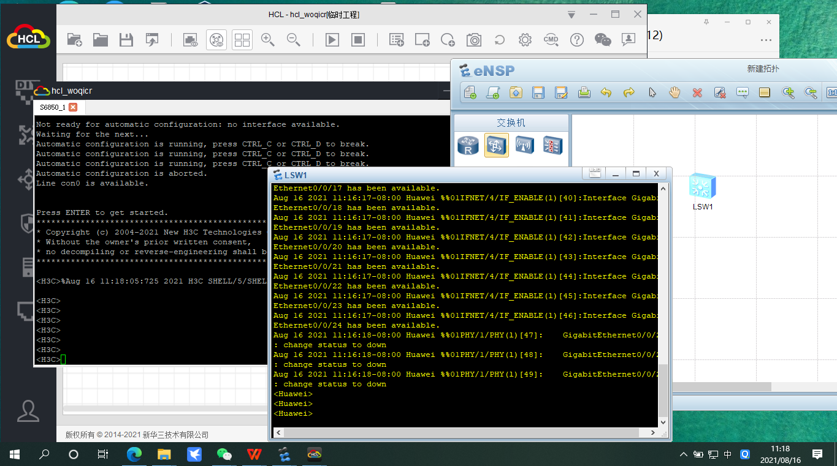
Task: Click the new project icon in HCL toolbar
Action: click(x=74, y=40)
